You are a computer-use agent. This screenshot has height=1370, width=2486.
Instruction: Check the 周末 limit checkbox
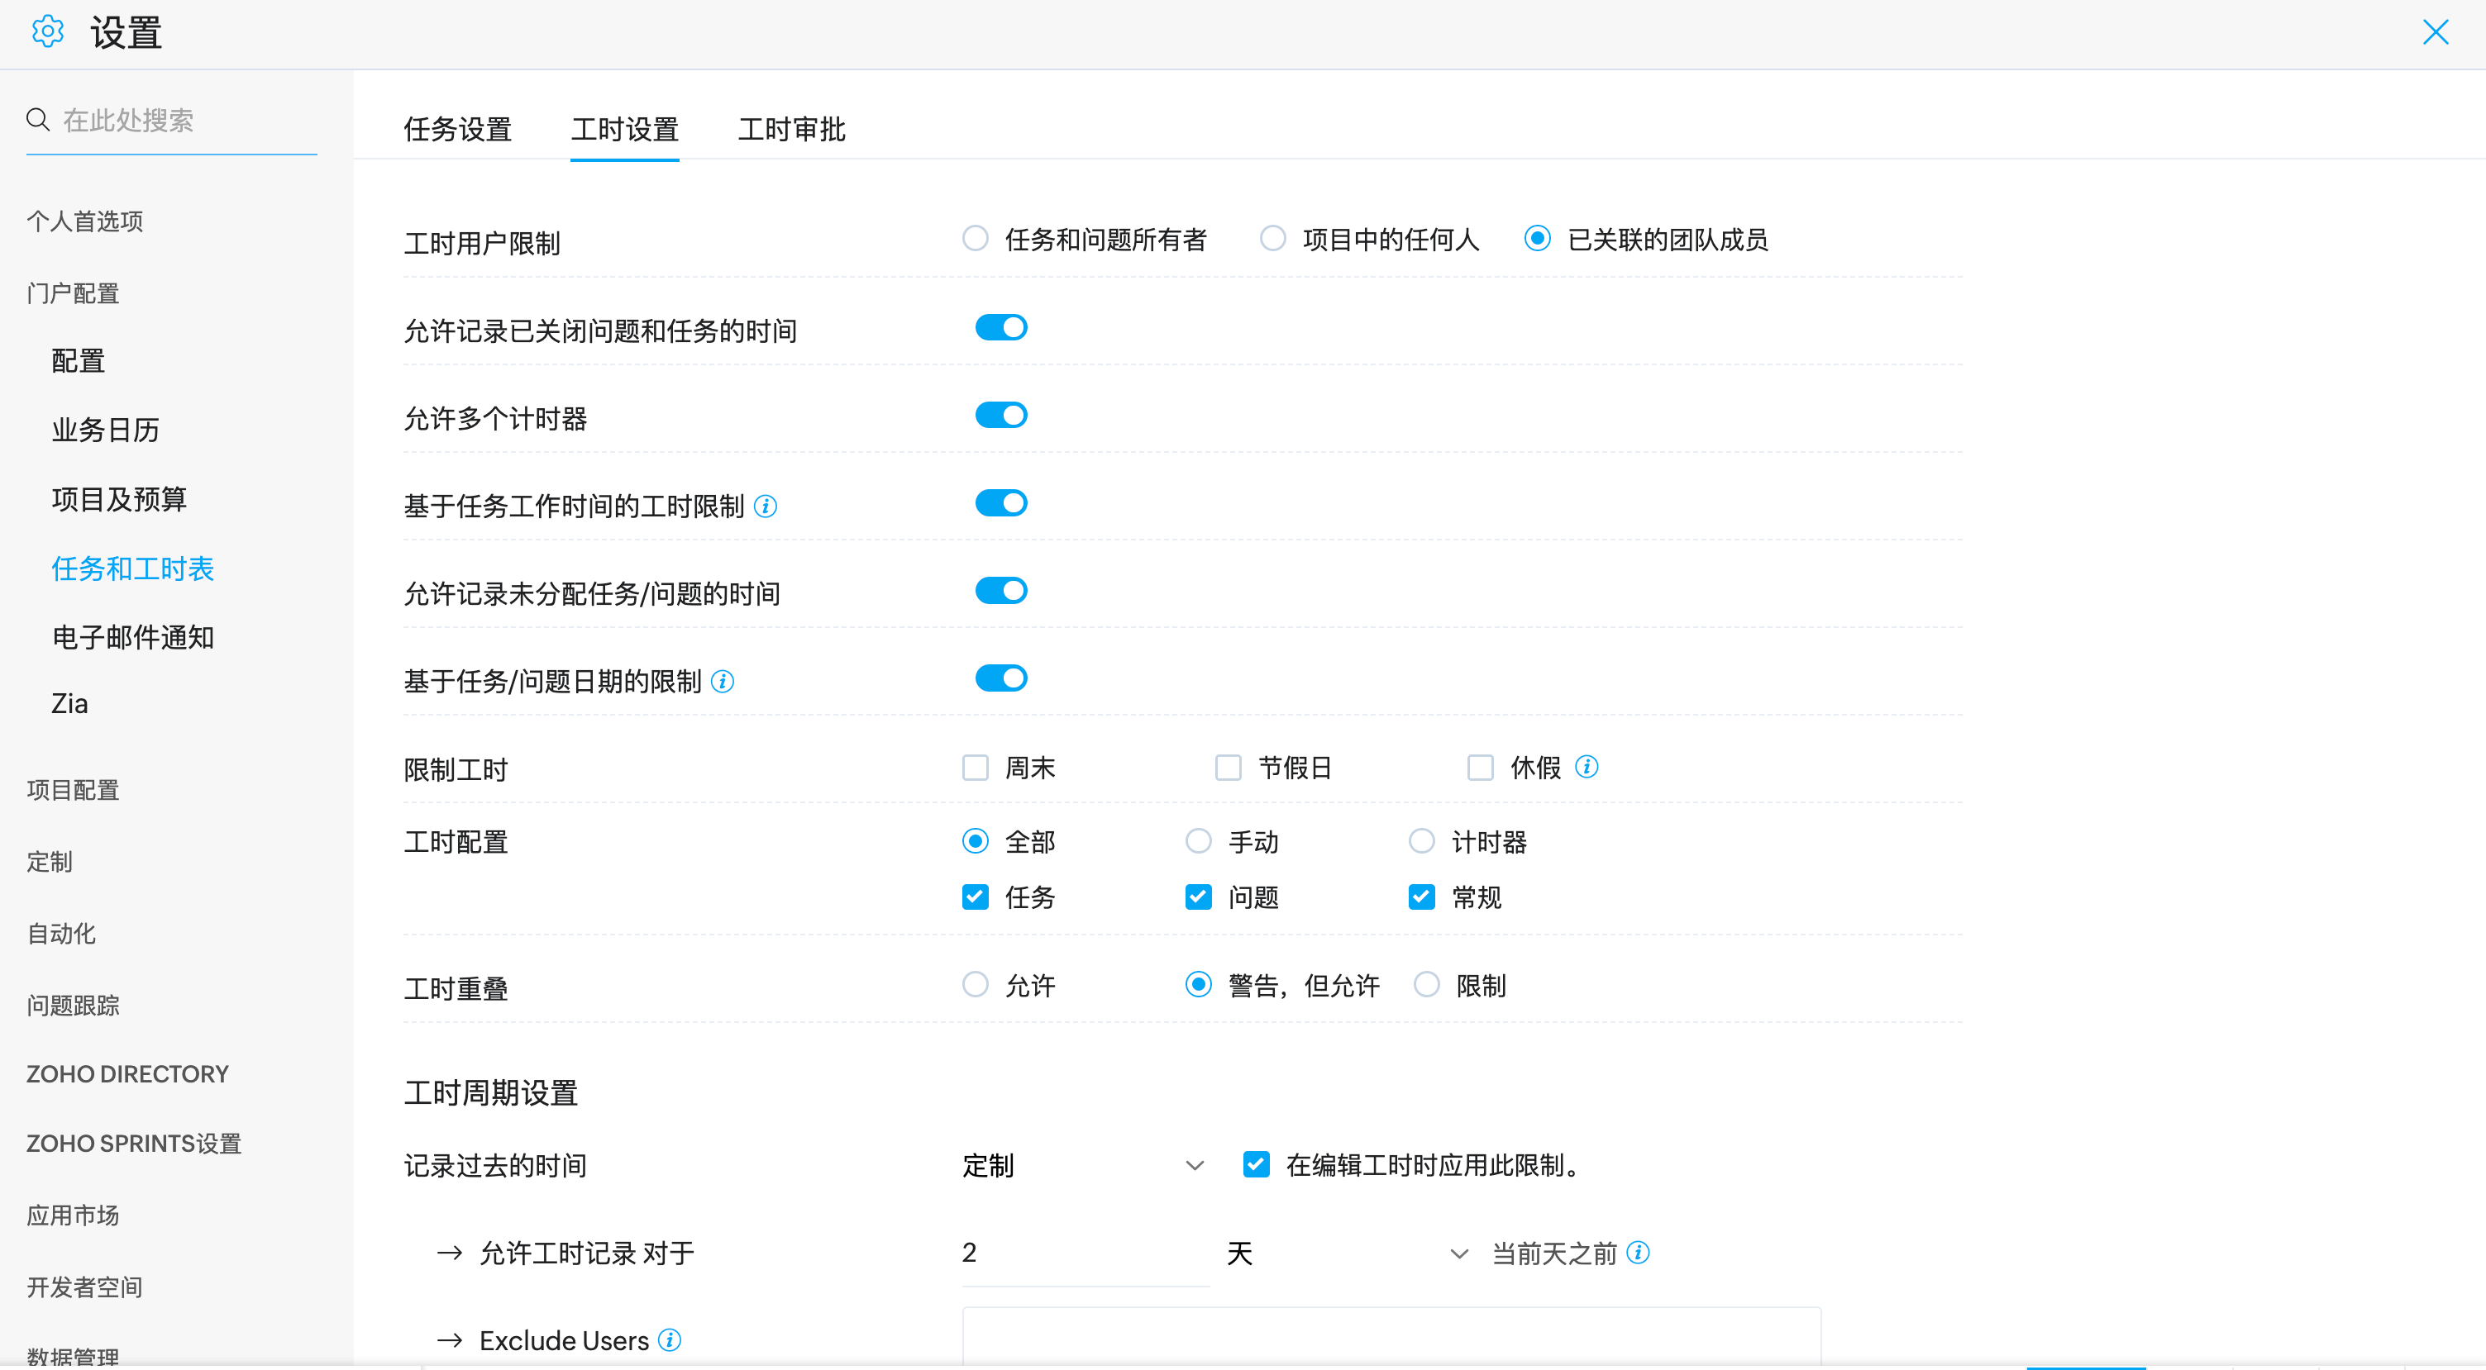click(x=976, y=768)
